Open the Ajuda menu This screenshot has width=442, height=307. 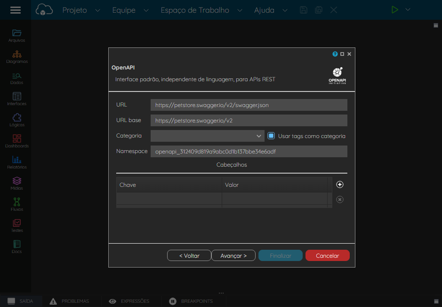(x=271, y=10)
